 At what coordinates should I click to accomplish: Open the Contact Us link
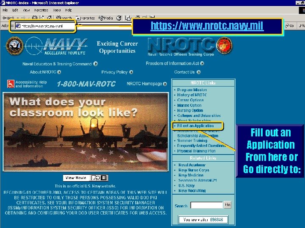[x=184, y=72]
